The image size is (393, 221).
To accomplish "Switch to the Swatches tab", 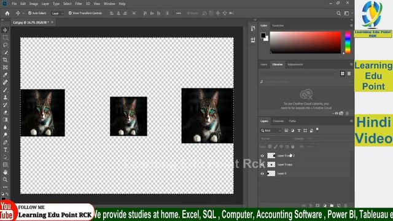I will tap(278, 26).
